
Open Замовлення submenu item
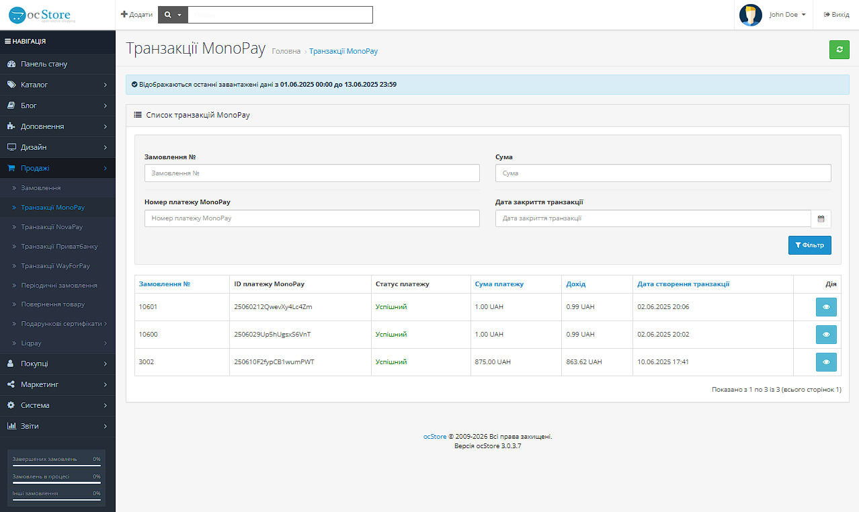click(58, 188)
